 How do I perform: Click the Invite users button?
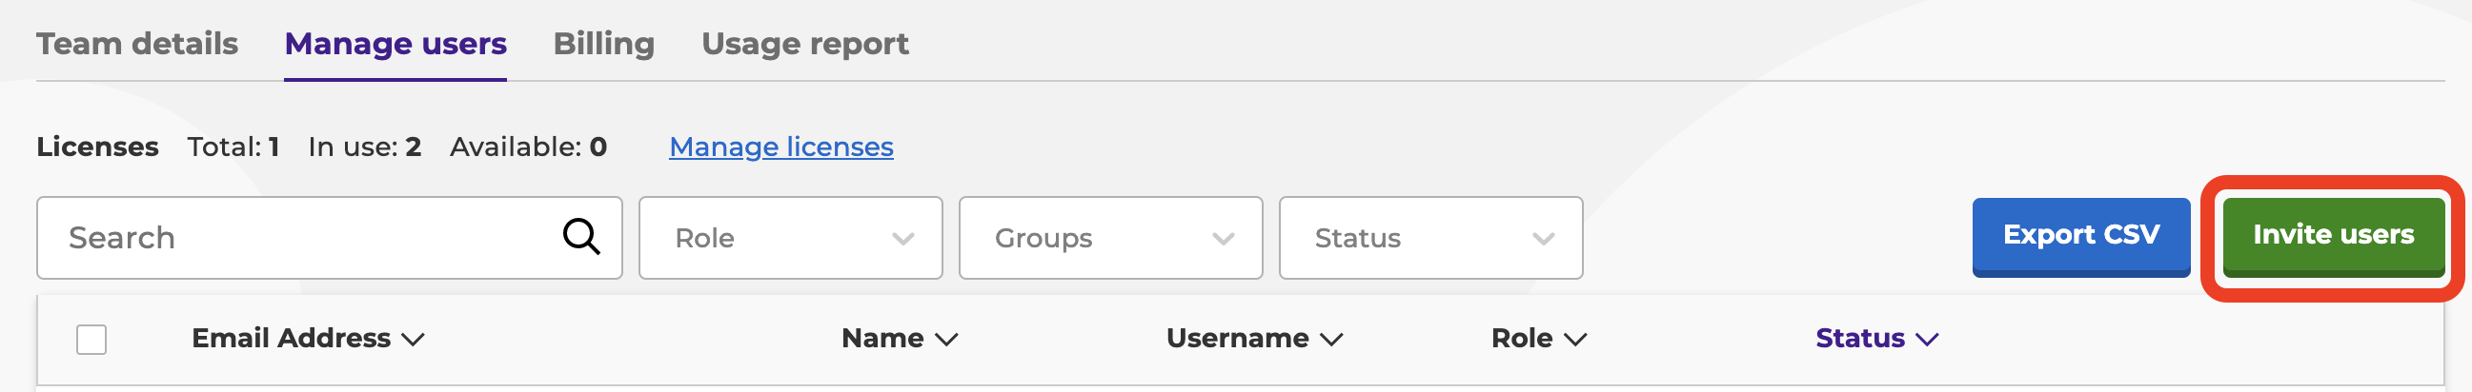[2333, 236]
